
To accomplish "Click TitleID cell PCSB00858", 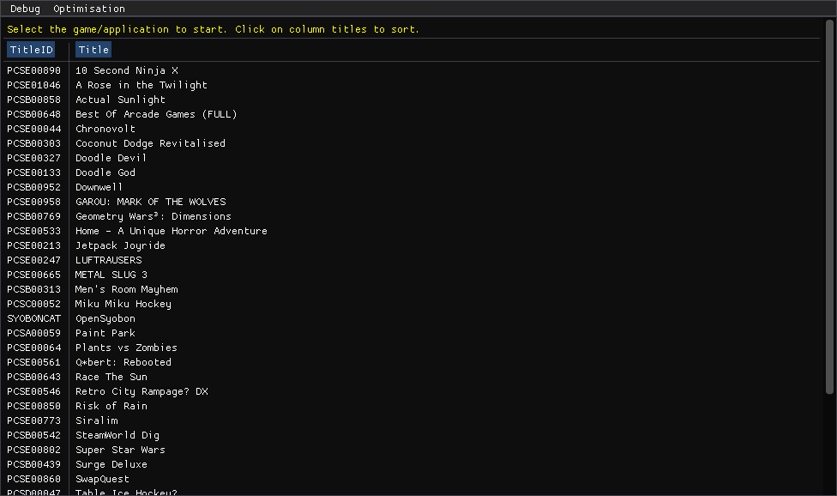I will 34,100.
